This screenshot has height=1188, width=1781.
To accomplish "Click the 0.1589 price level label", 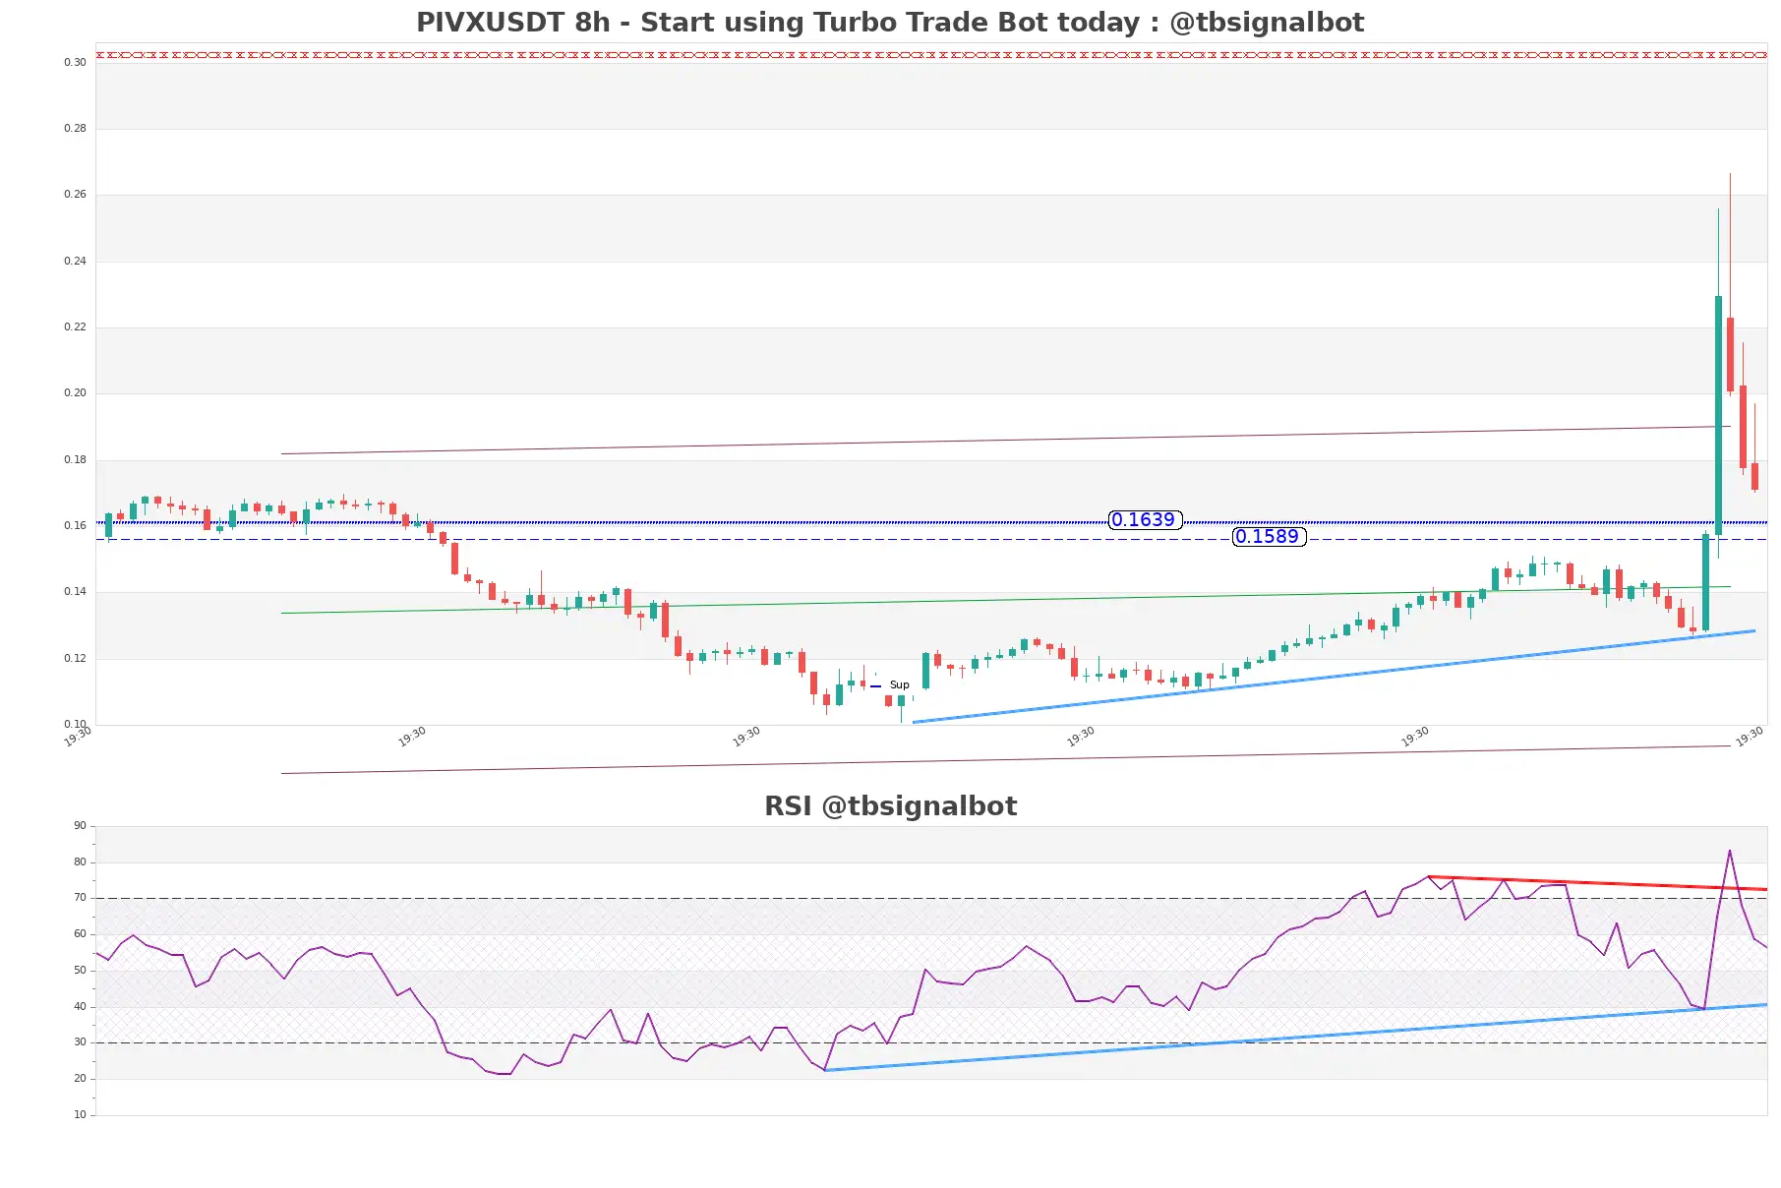I will coord(1269,537).
